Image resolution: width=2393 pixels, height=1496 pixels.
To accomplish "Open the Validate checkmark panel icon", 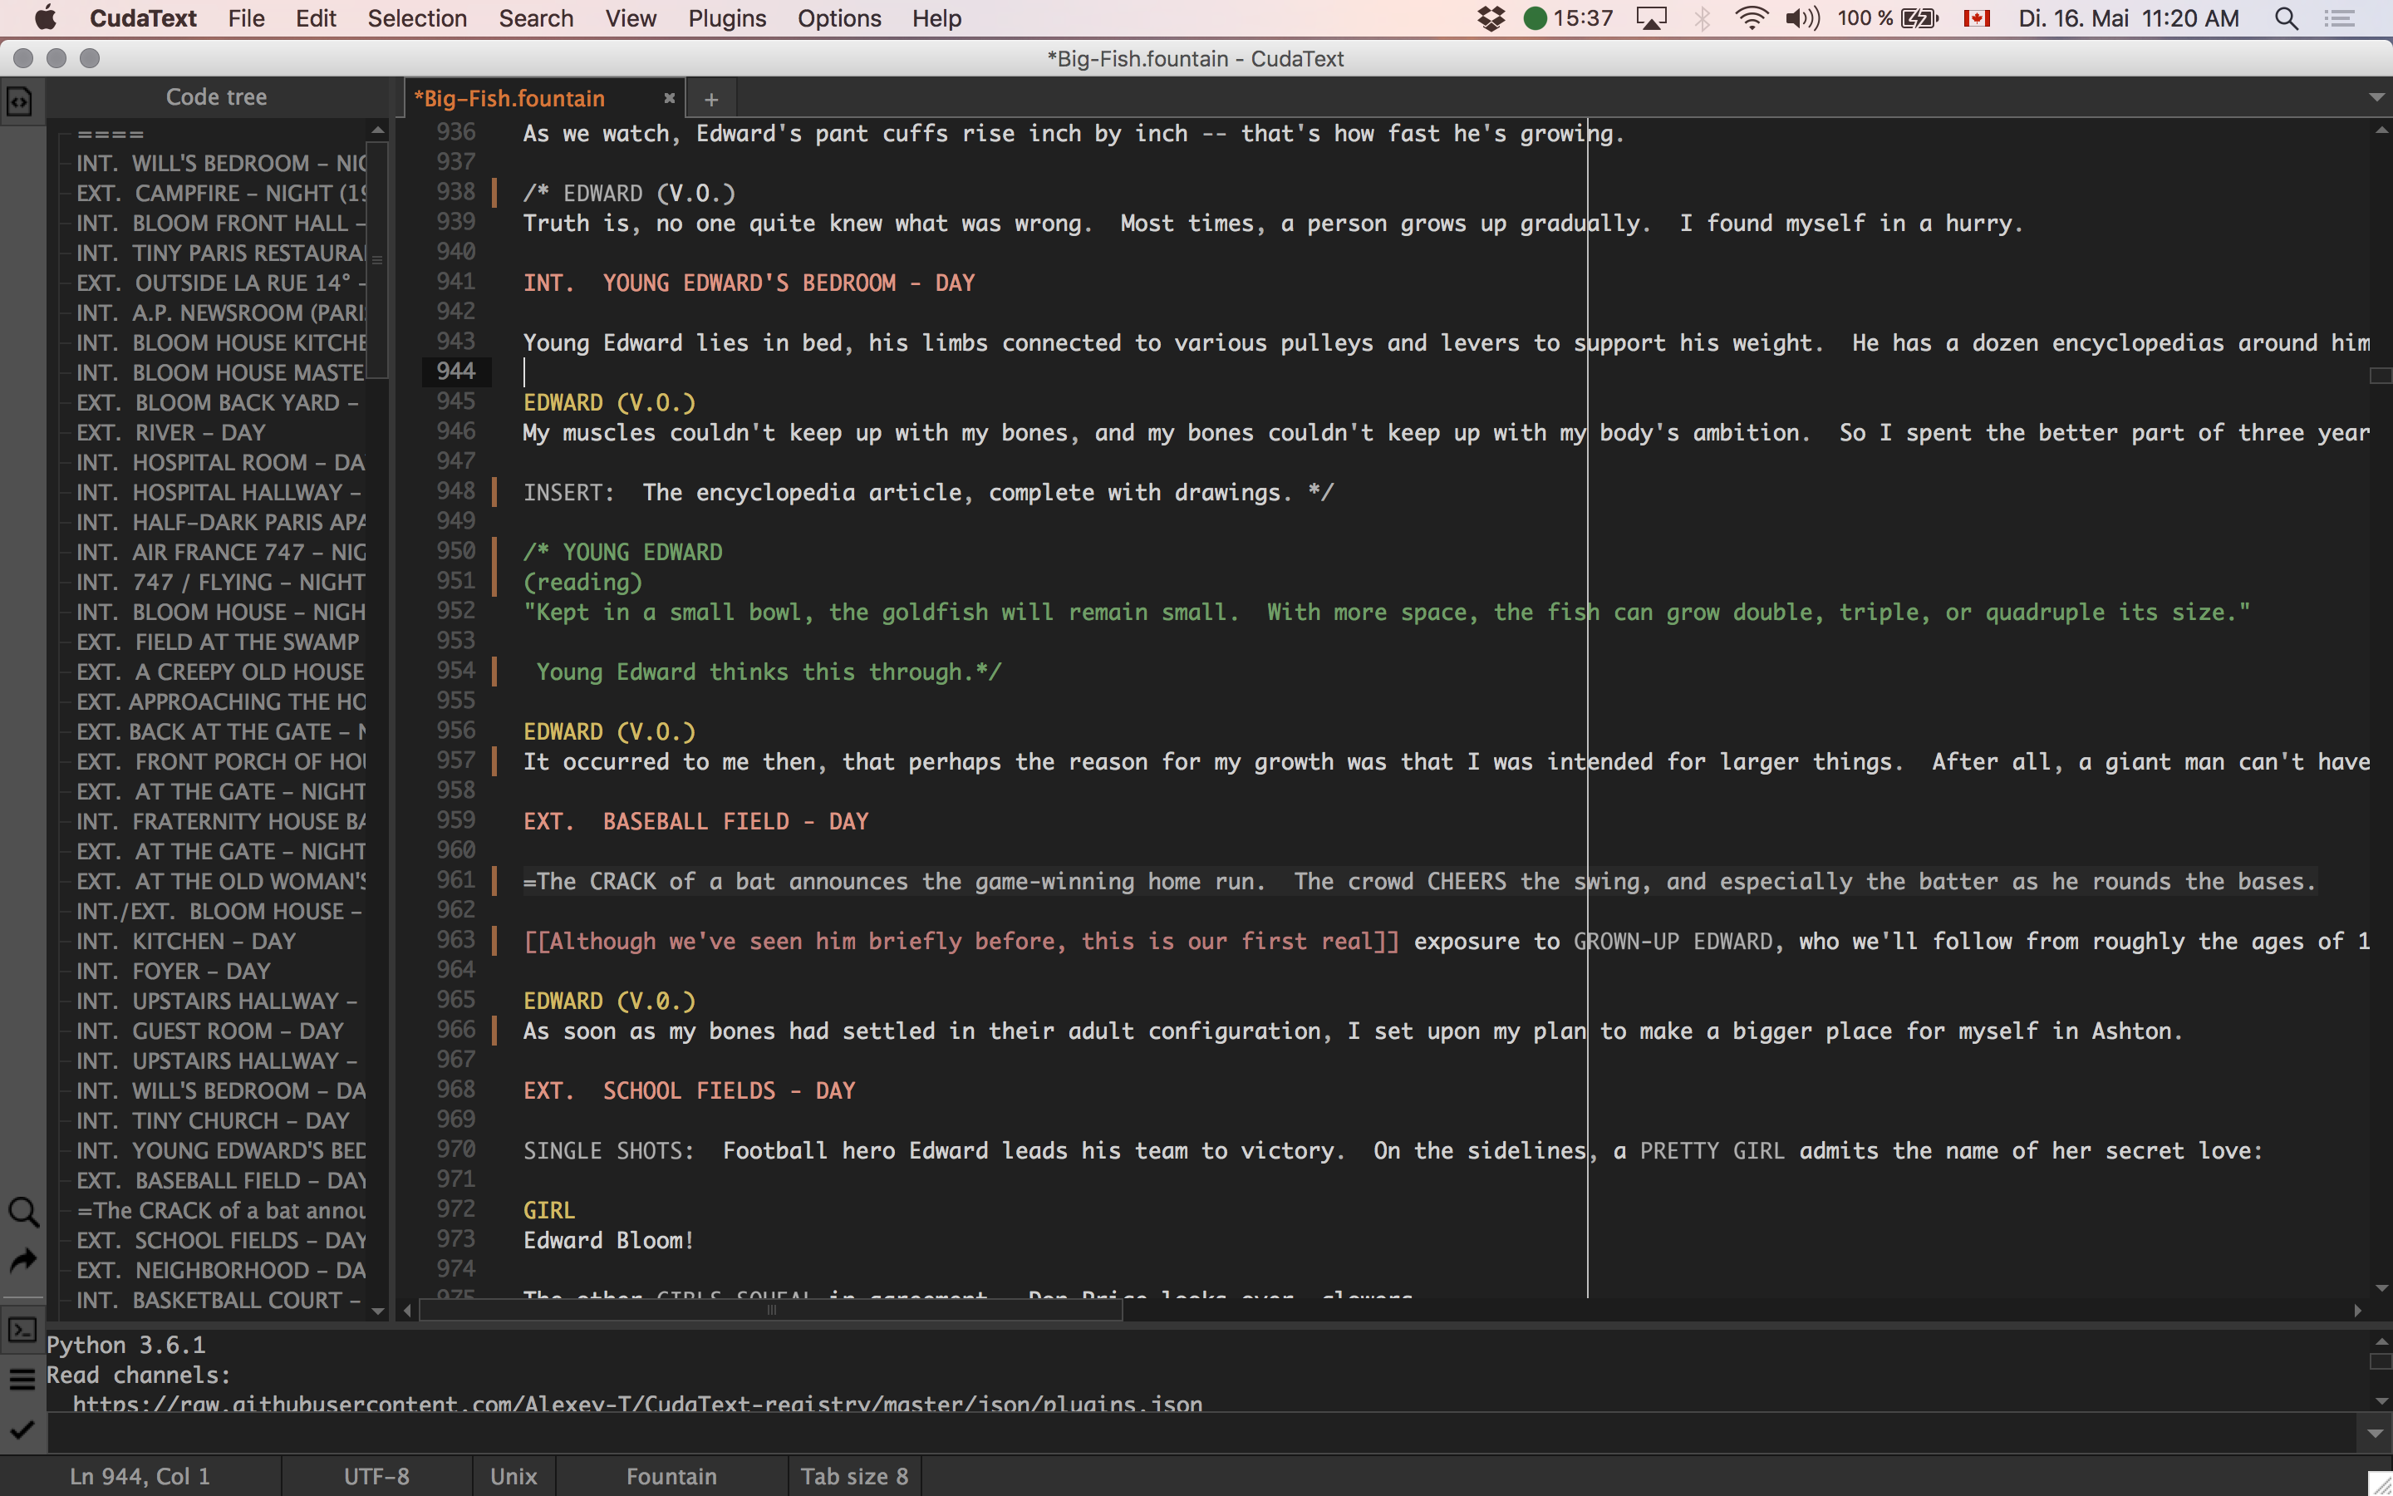I will (22, 1430).
